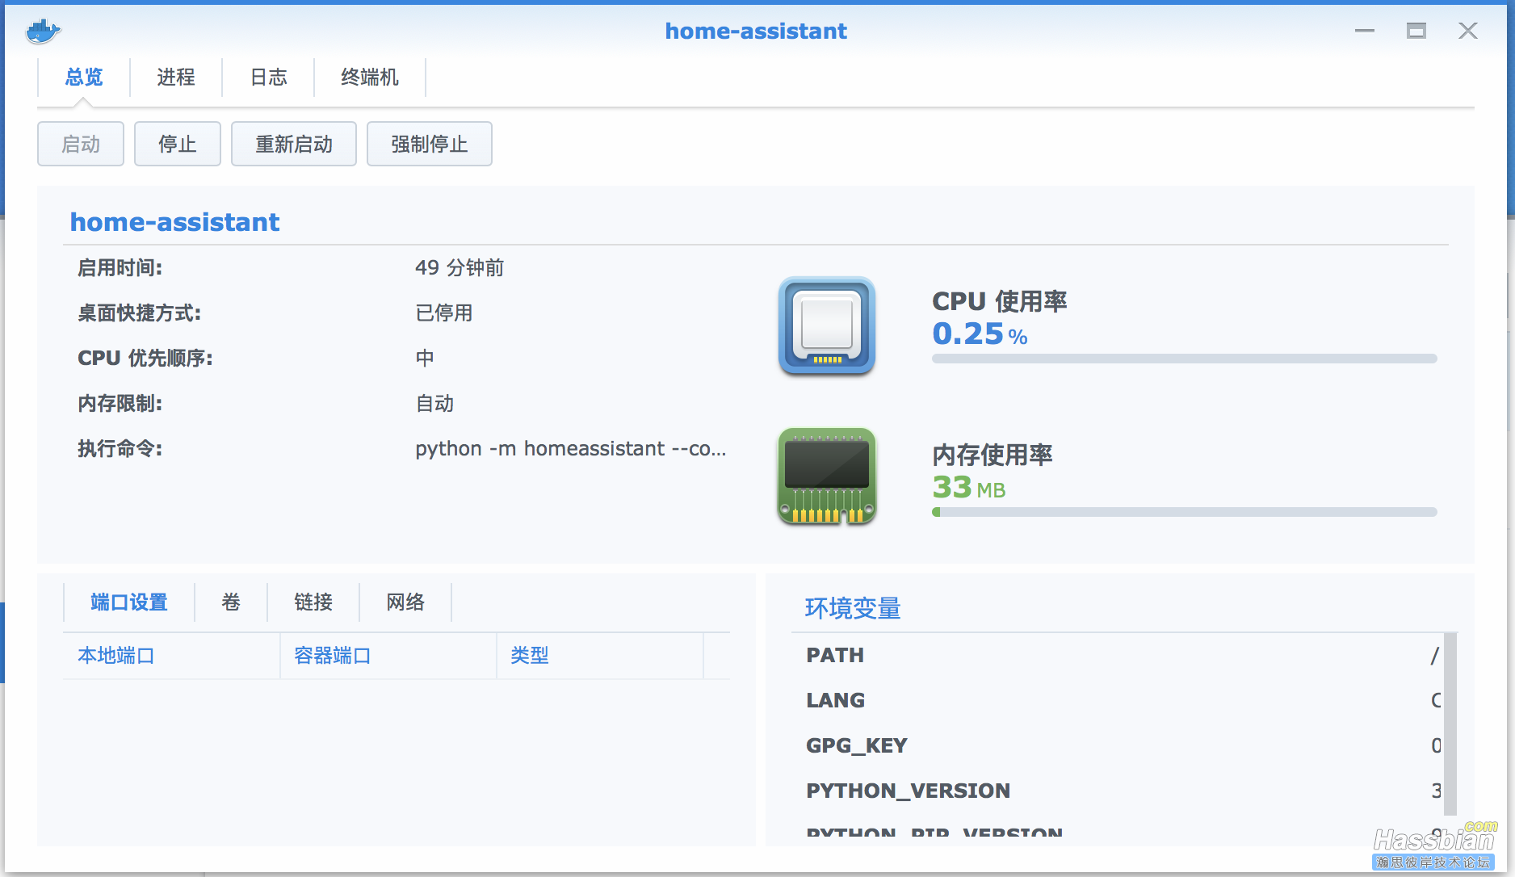Open the 终端机 tab
Viewport: 1515px width, 877px height.
(x=370, y=78)
